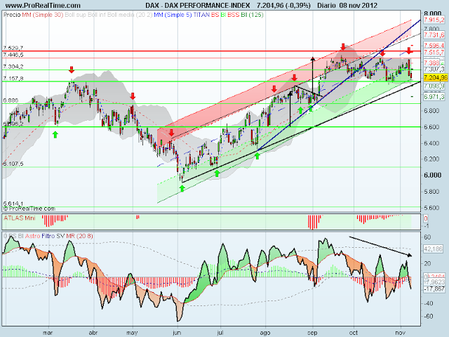
Task: Click the © ProRealTime.com copyright text
Action: 29,209
